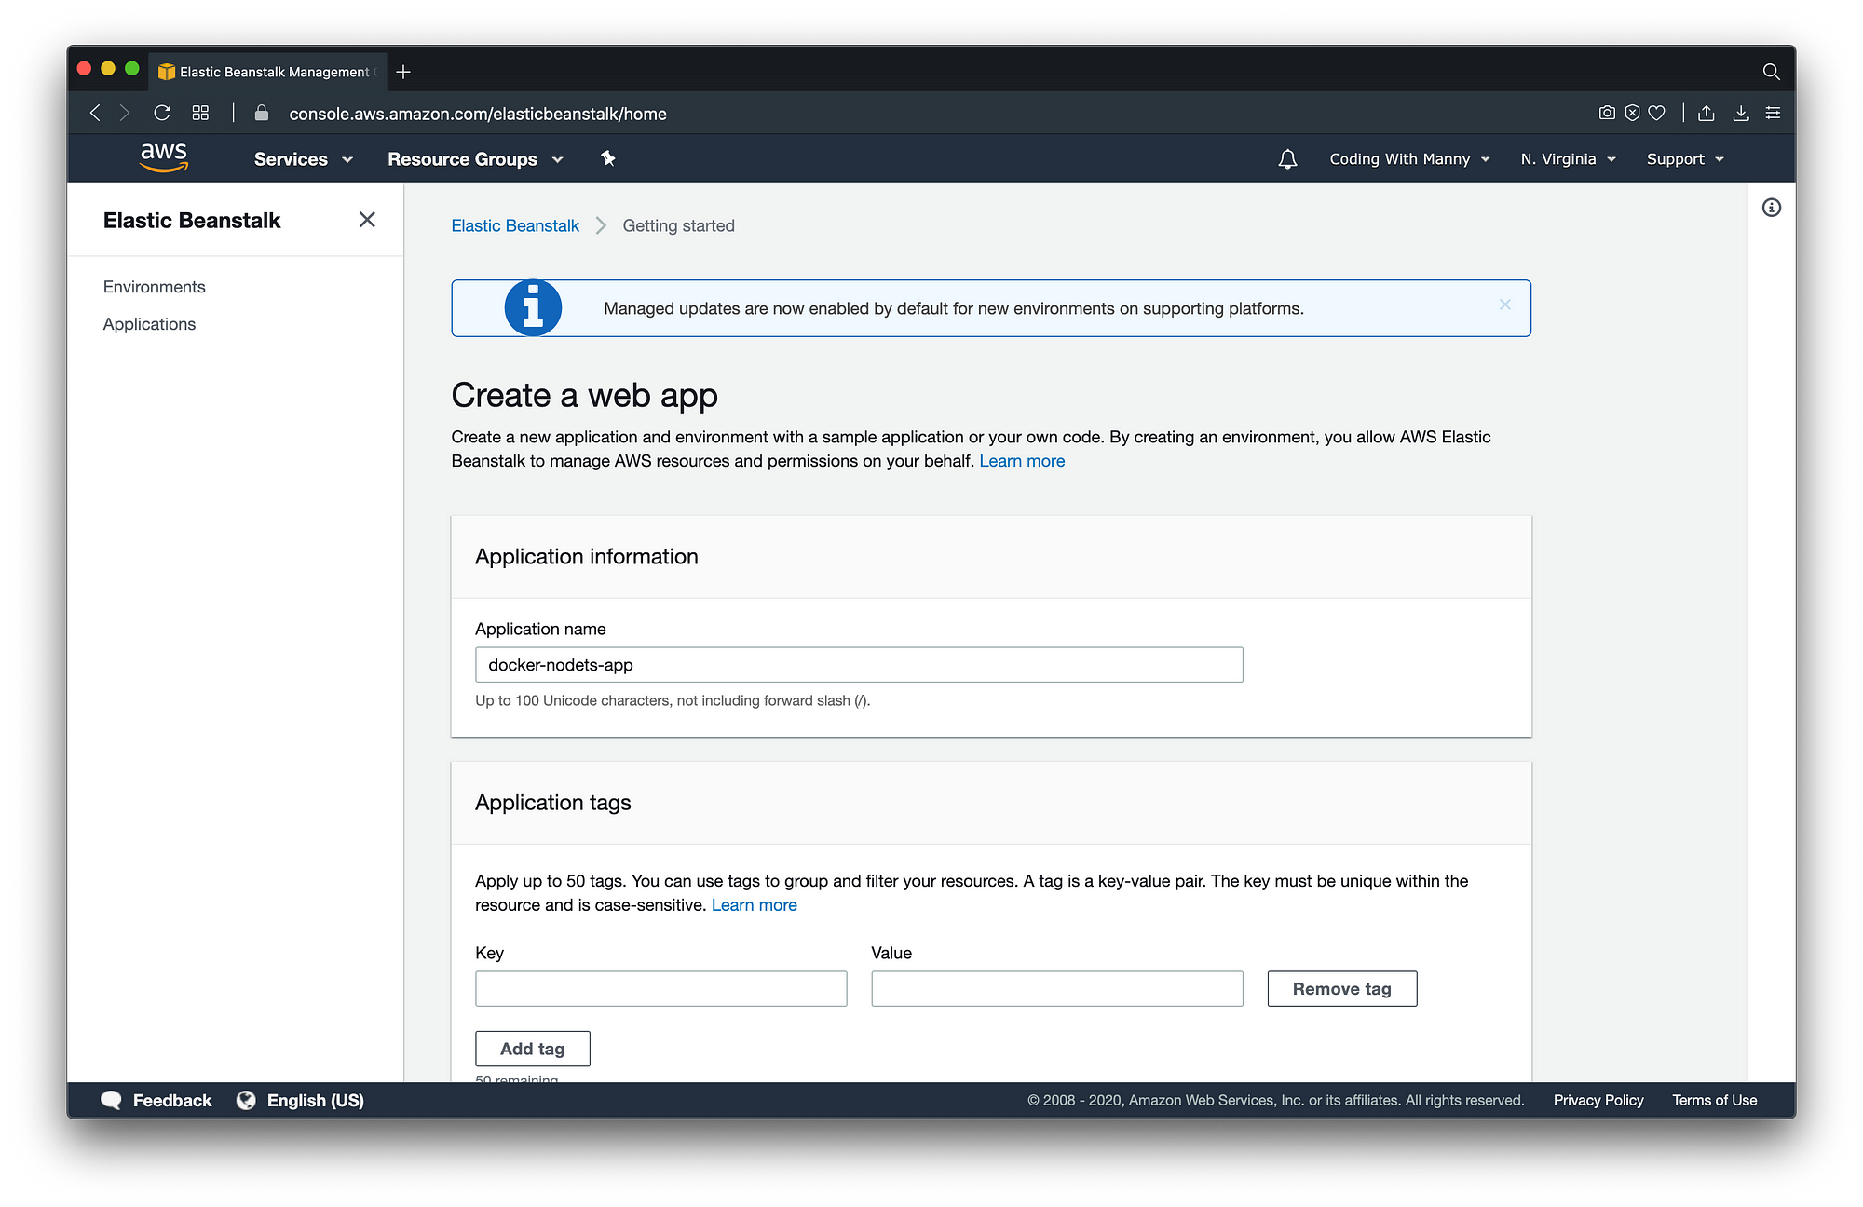Go to Applications in the sidebar
1863x1207 pixels.
point(149,324)
